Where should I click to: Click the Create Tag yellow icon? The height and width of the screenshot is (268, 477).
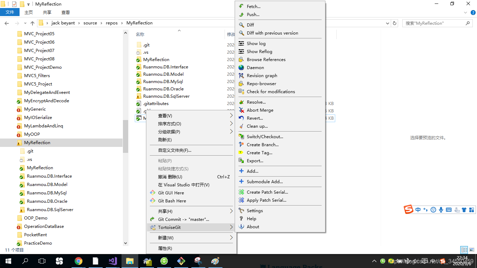pos(241,152)
